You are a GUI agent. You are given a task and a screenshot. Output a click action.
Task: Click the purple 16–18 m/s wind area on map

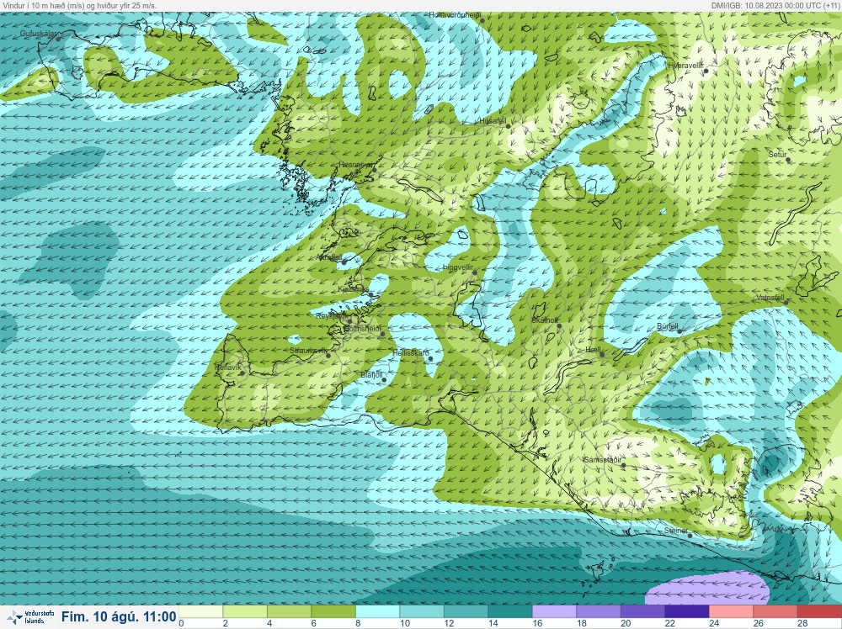(x=708, y=589)
